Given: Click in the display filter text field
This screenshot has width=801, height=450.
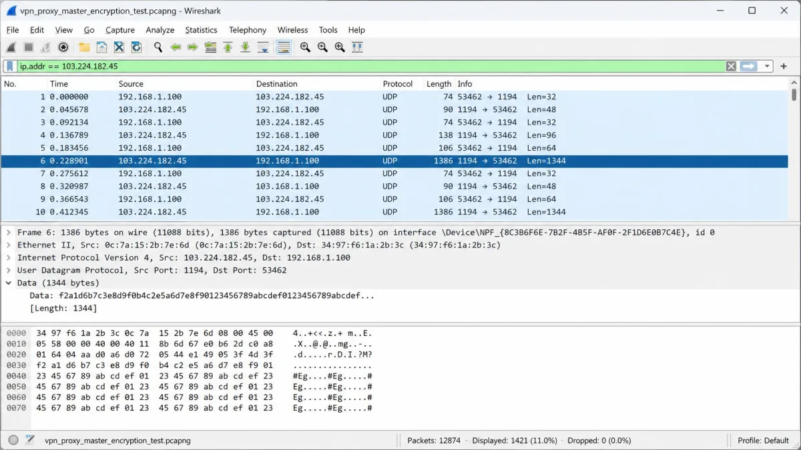Looking at the screenshot, I should [x=370, y=66].
